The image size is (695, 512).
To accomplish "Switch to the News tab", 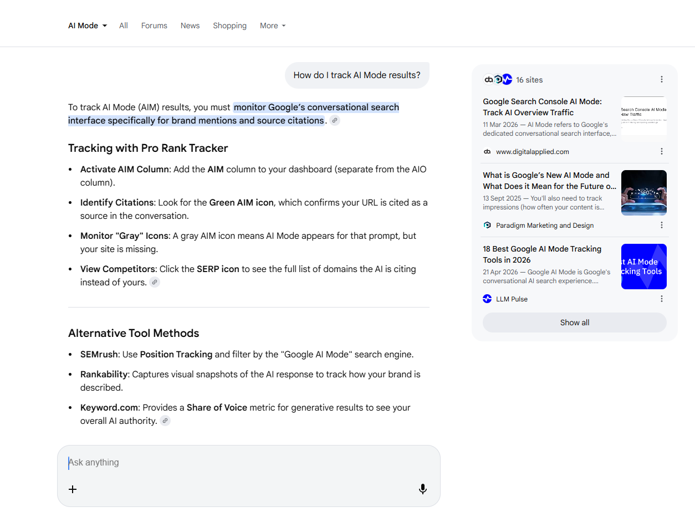I will pyautogui.click(x=190, y=25).
